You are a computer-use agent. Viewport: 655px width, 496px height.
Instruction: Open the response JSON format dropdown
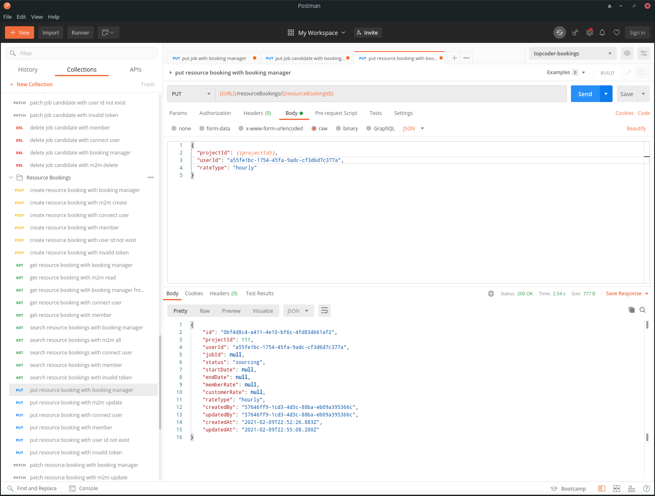(x=299, y=311)
